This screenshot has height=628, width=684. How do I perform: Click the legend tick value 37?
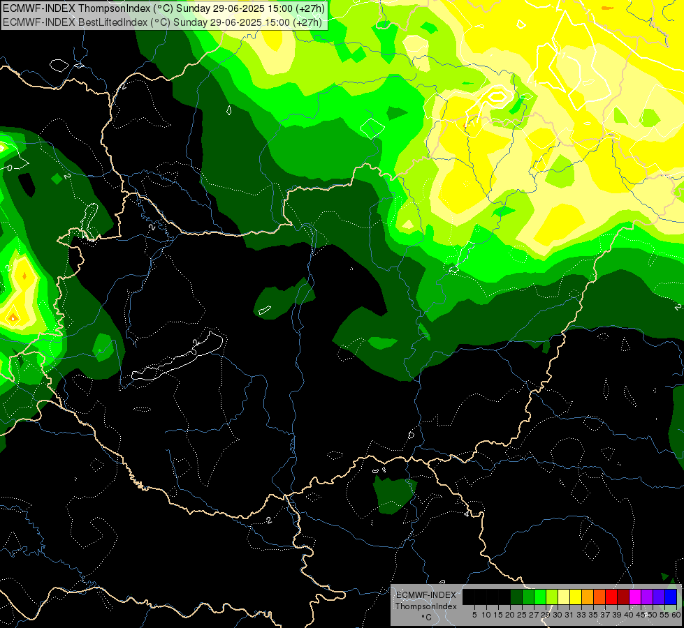pyautogui.click(x=605, y=615)
